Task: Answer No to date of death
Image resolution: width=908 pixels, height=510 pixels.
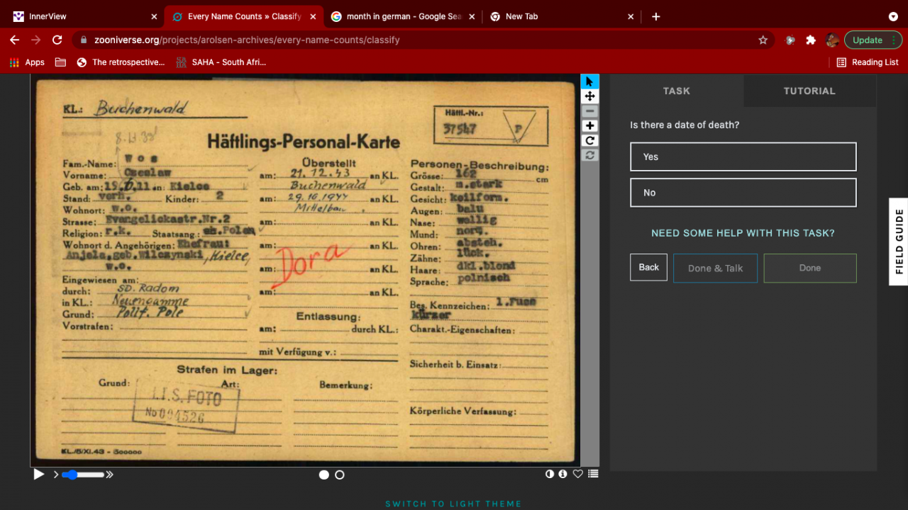Action: 743,192
